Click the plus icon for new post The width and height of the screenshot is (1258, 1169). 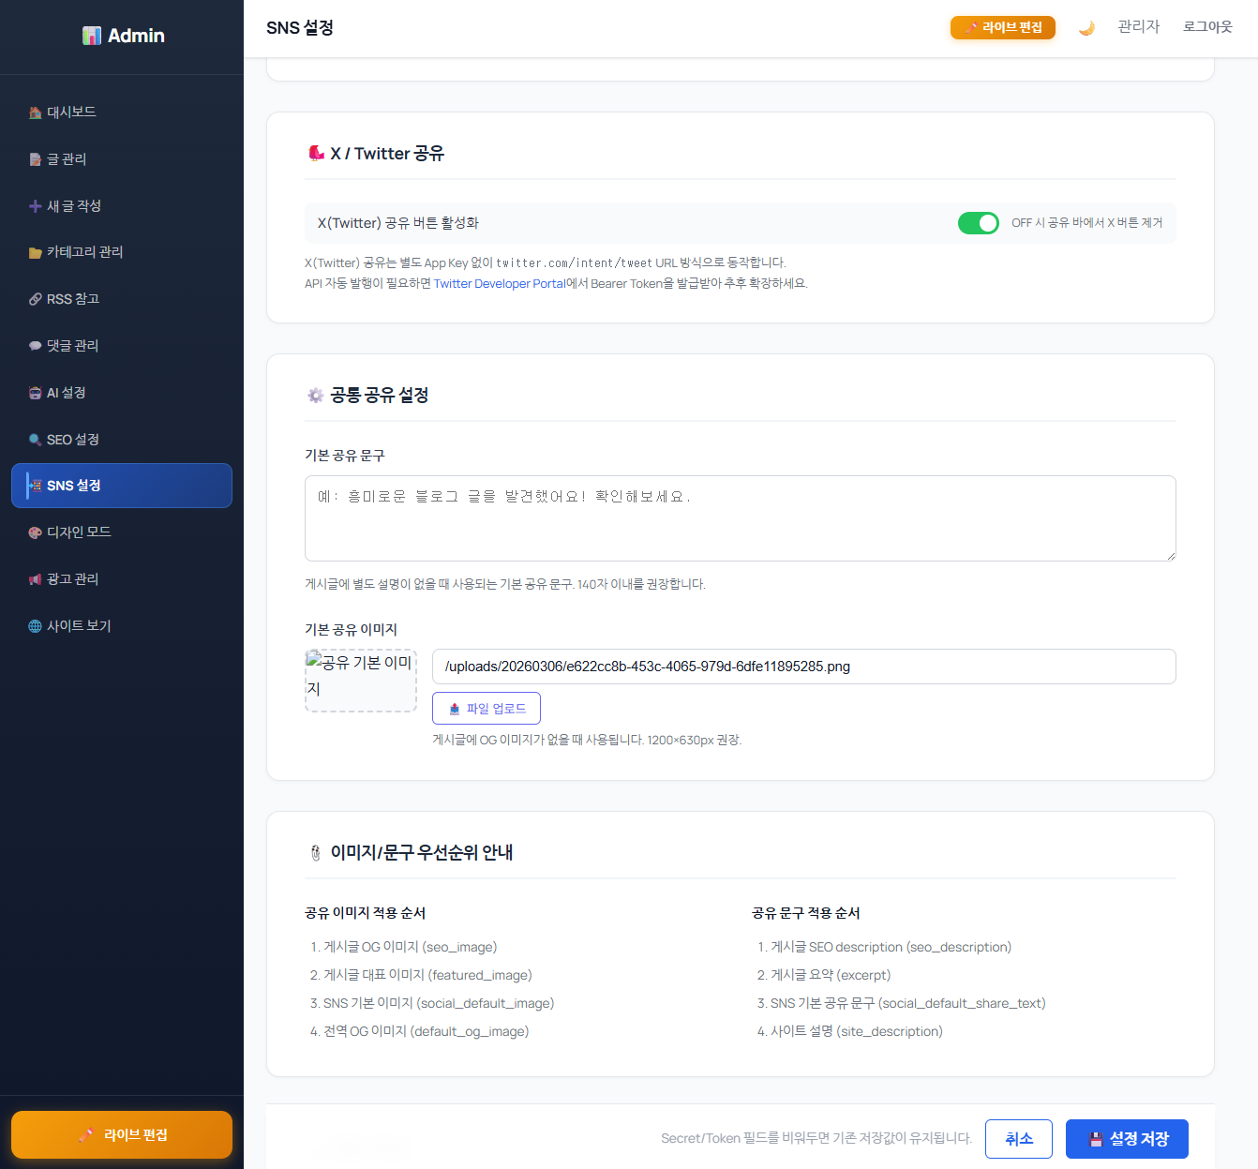[35, 206]
